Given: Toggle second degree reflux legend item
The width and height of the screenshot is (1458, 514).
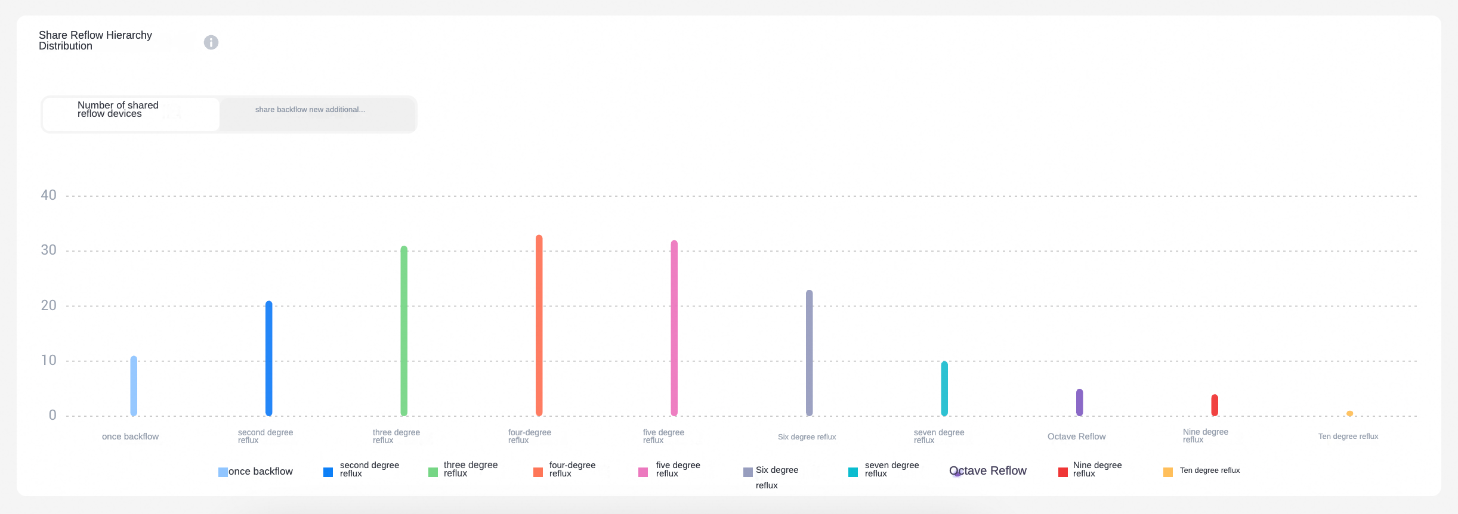Looking at the screenshot, I should click(361, 469).
